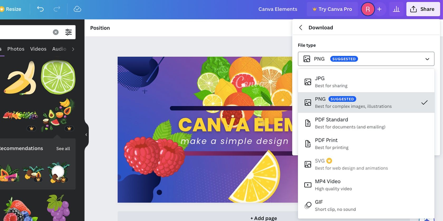Screen dimensions: 443x221
Task: Choose MP4 Video file type
Action: coord(366,185)
